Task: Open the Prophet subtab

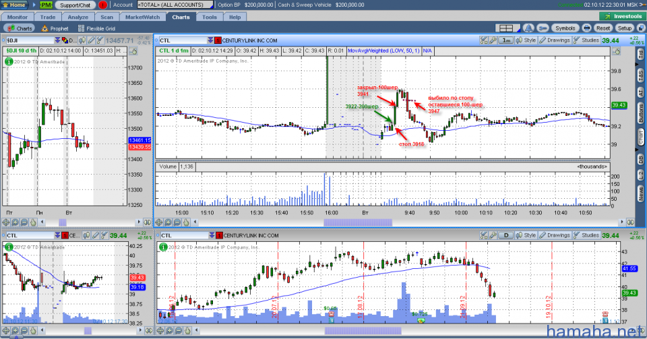Action: 55,28
